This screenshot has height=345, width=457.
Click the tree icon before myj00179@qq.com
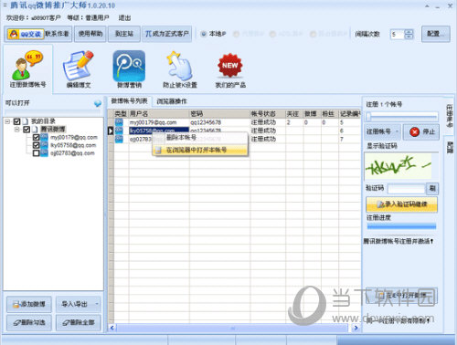pos(45,137)
